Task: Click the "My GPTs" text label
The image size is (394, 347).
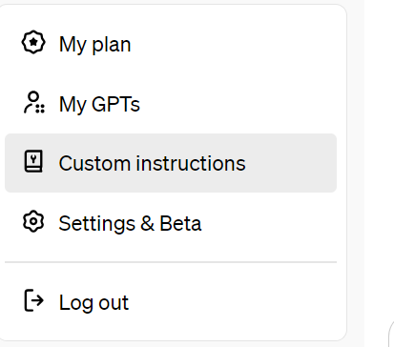Action: pos(99,104)
